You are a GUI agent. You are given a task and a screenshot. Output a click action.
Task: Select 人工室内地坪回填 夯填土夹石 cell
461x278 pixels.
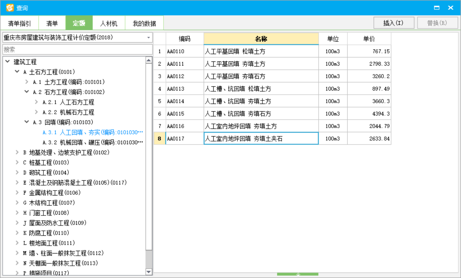click(261, 138)
